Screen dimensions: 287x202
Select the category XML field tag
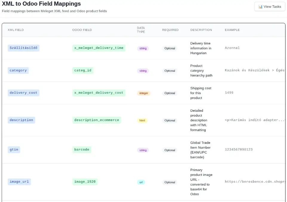pyautogui.click(x=18, y=70)
